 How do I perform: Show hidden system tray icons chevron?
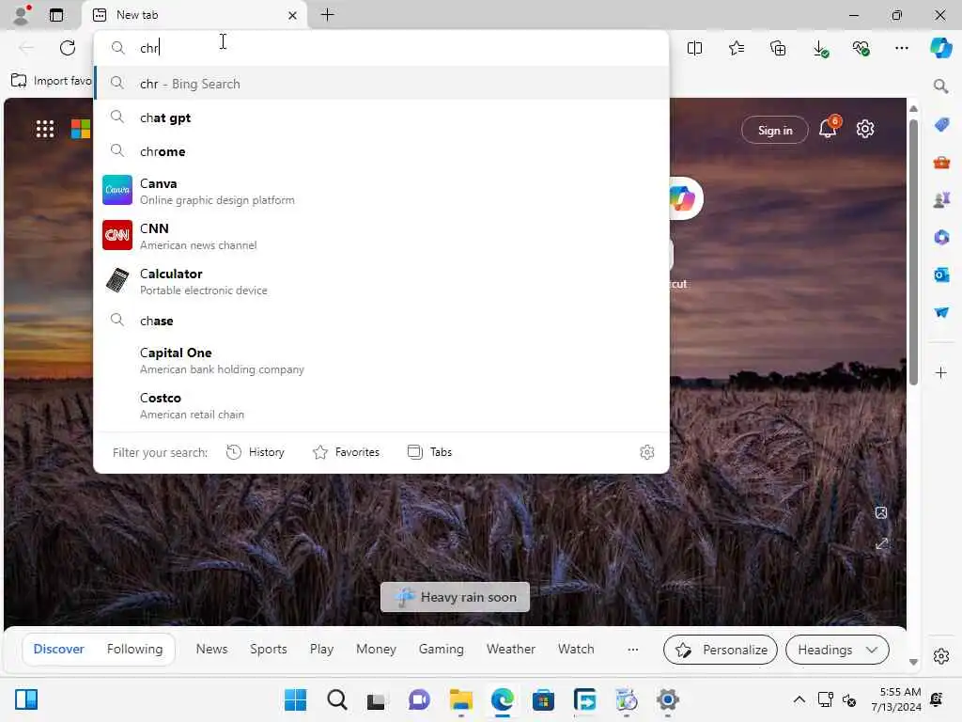pos(799,699)
